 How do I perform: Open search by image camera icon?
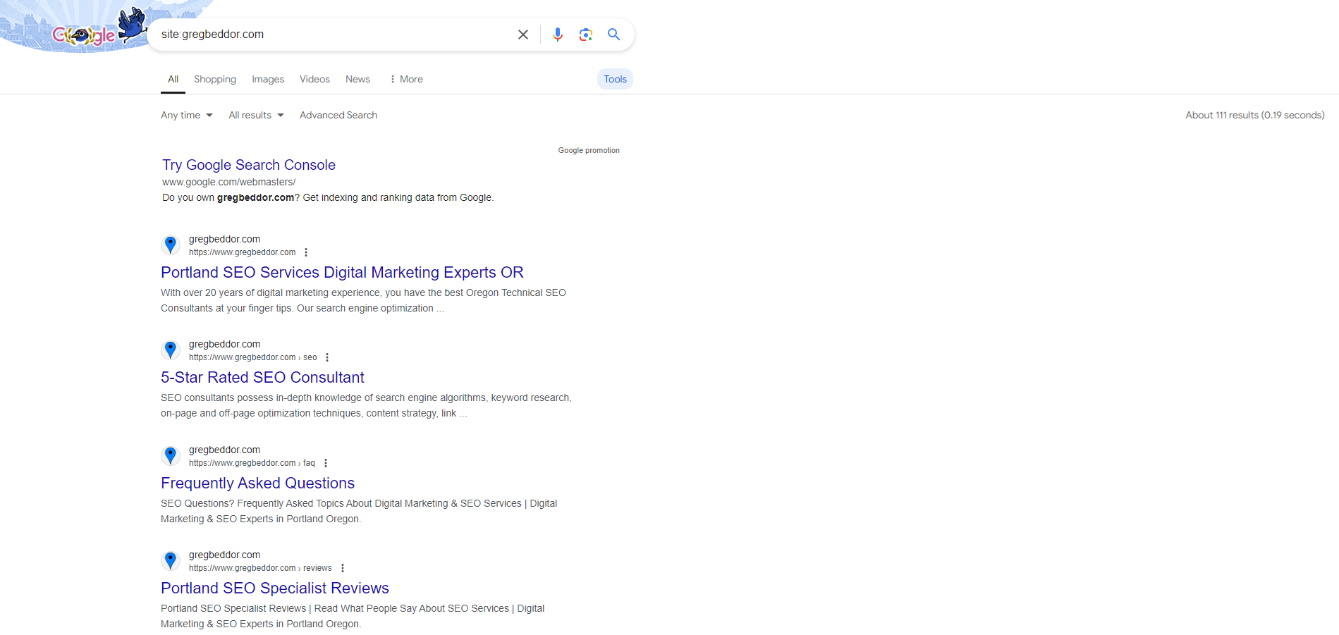586,35
